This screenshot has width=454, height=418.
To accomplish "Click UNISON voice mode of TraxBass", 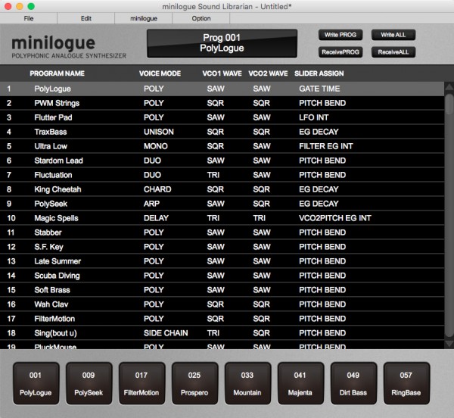I will [159, 132].
